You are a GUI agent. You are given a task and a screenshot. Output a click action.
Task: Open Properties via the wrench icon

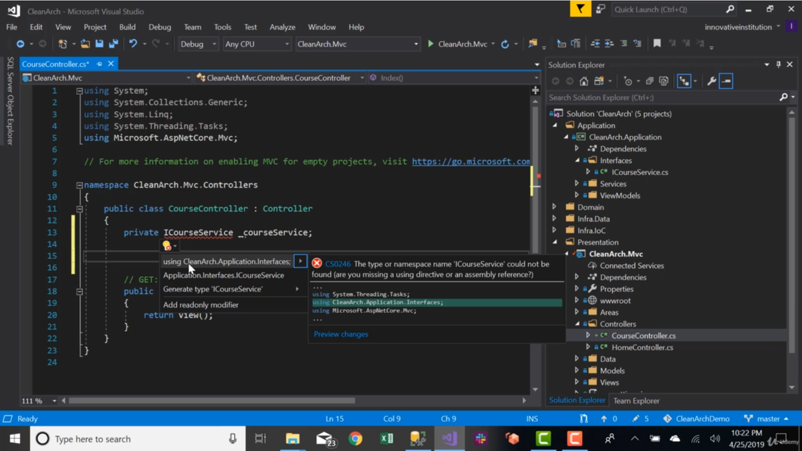click(711, 81)
